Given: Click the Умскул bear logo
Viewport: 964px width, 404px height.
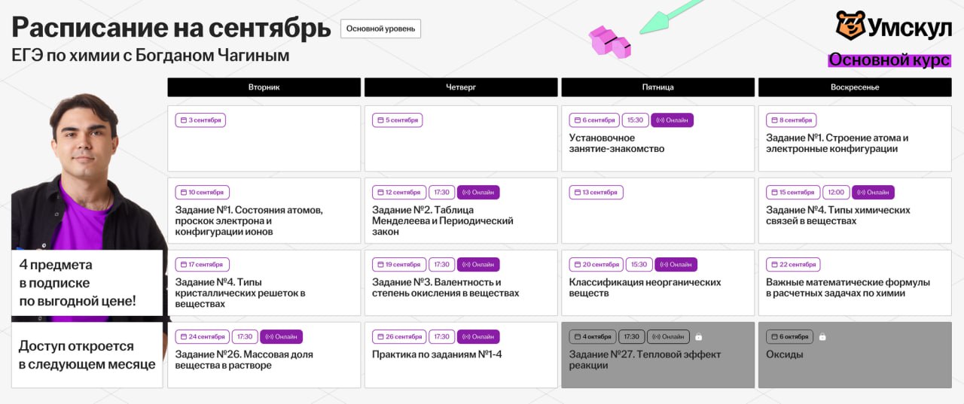Looking at the screenshot, I should 850,25.
